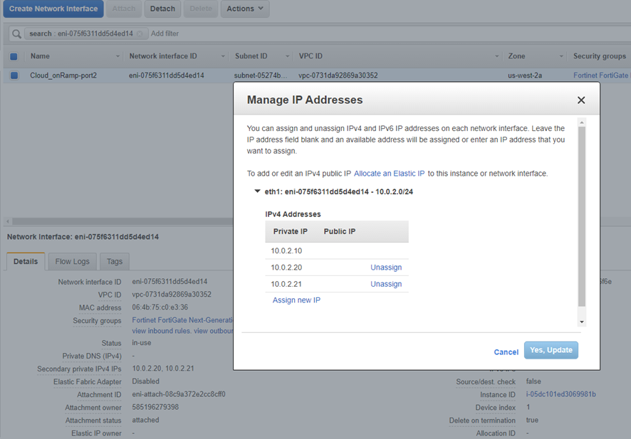This screenshot has width=631, height=439.
Task: Open the Actions dropdown
Action: [244, 9]
